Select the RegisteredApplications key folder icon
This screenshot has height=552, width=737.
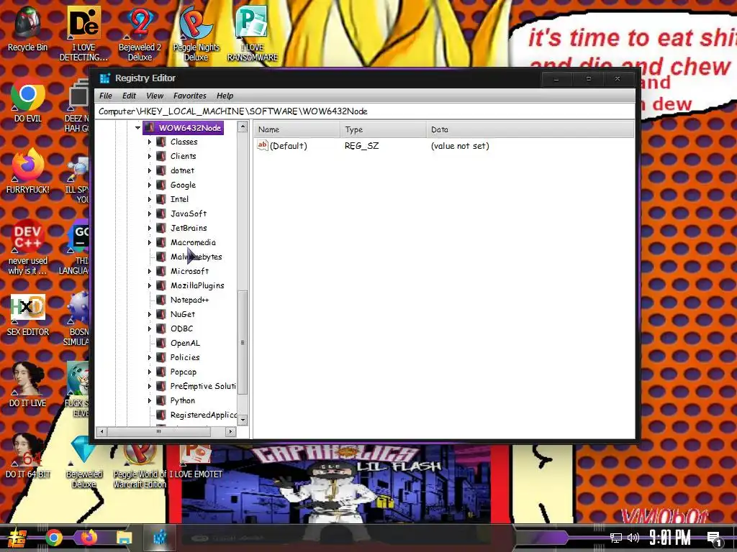click(161, 415)
